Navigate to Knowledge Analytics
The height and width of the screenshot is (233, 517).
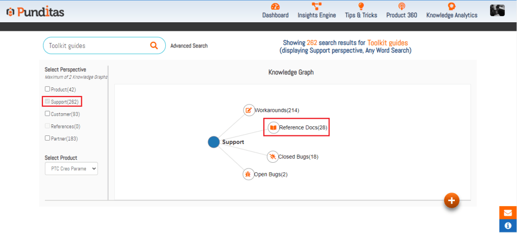(452, 11)
